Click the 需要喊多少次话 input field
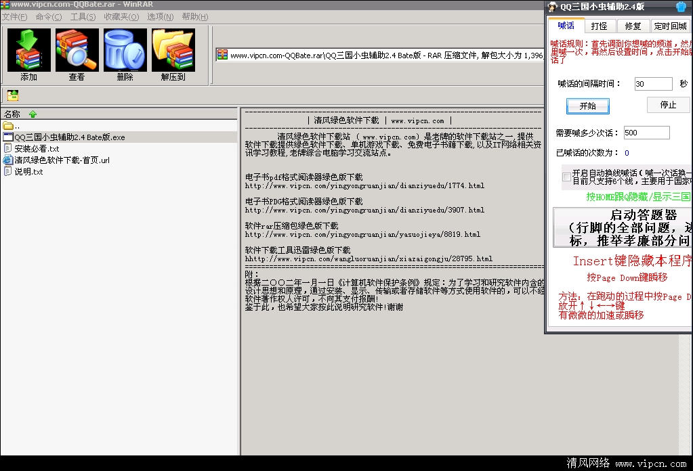693x471 pixels. 646,133
